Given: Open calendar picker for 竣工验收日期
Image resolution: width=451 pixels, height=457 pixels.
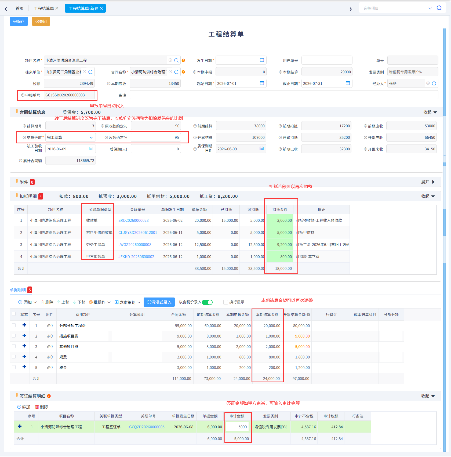Looking at the screenshot, I should point(91,149).
